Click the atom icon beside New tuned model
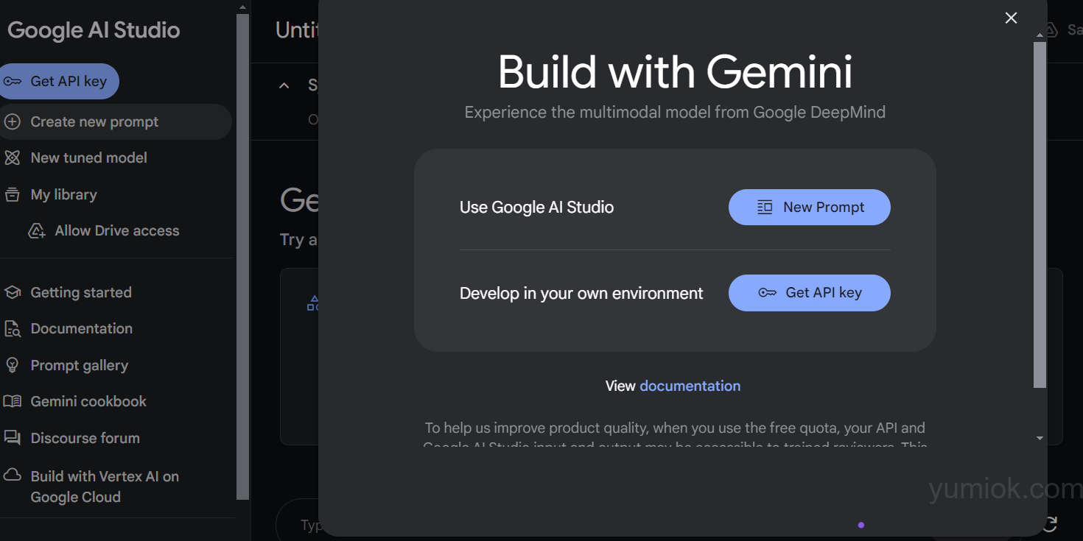Screen dimensions: 1083x541 (12, 158)
